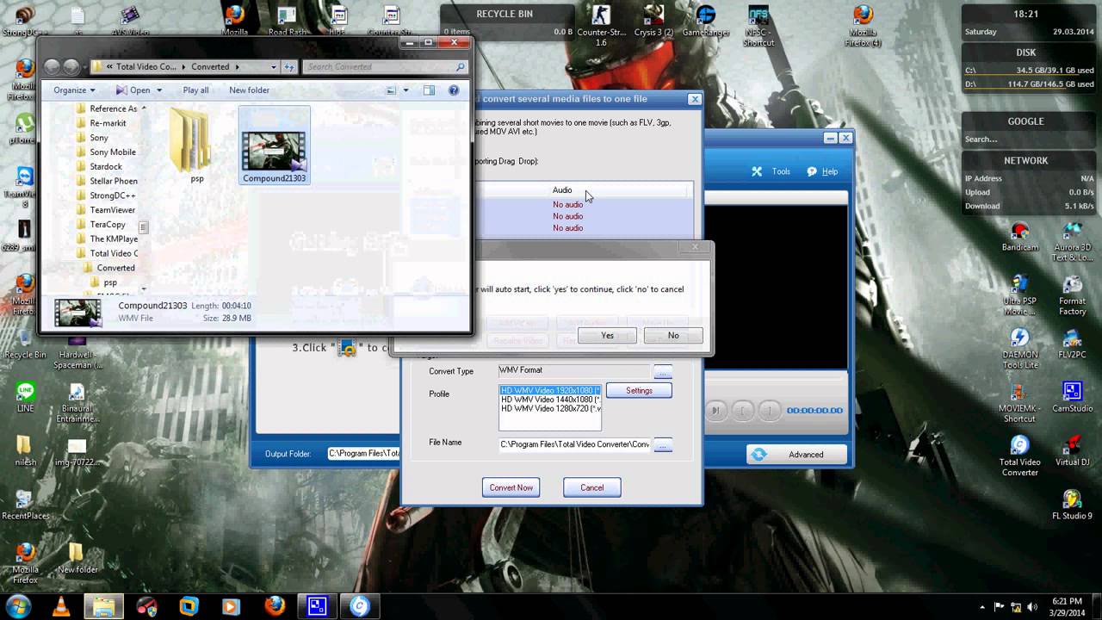Browse for Convert Type format
1102x620 pixels.
[662, 371]
